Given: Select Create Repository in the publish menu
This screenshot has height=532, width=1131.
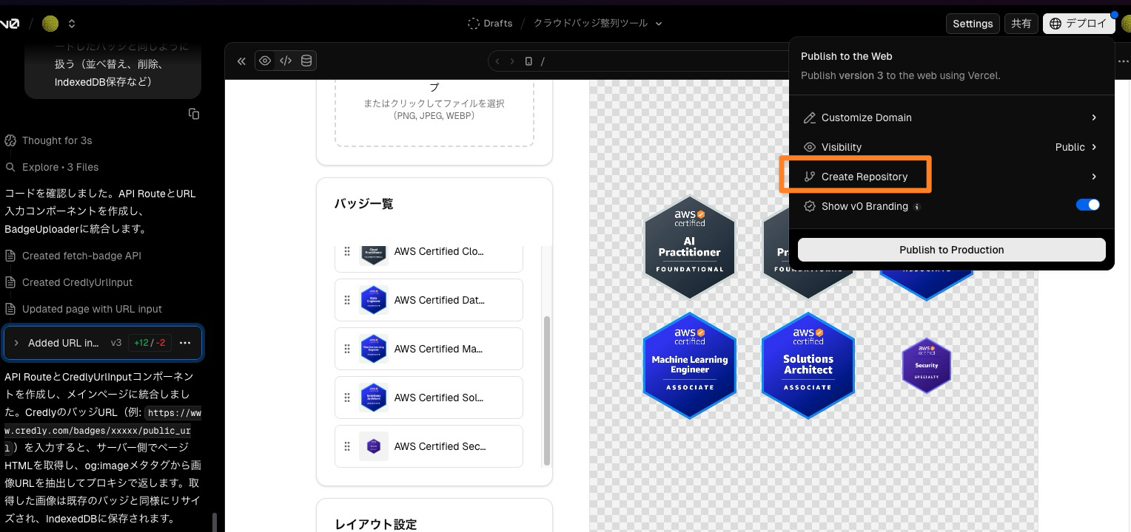Looking at the screenshot, I should click(x=864, y=177).
